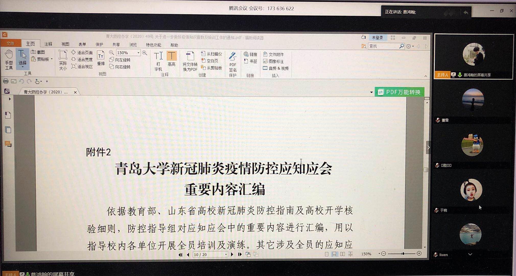Switch to the Share (共享) ribbon tab
This screenshot has width=516, height=276.
(x=116, y=44)
